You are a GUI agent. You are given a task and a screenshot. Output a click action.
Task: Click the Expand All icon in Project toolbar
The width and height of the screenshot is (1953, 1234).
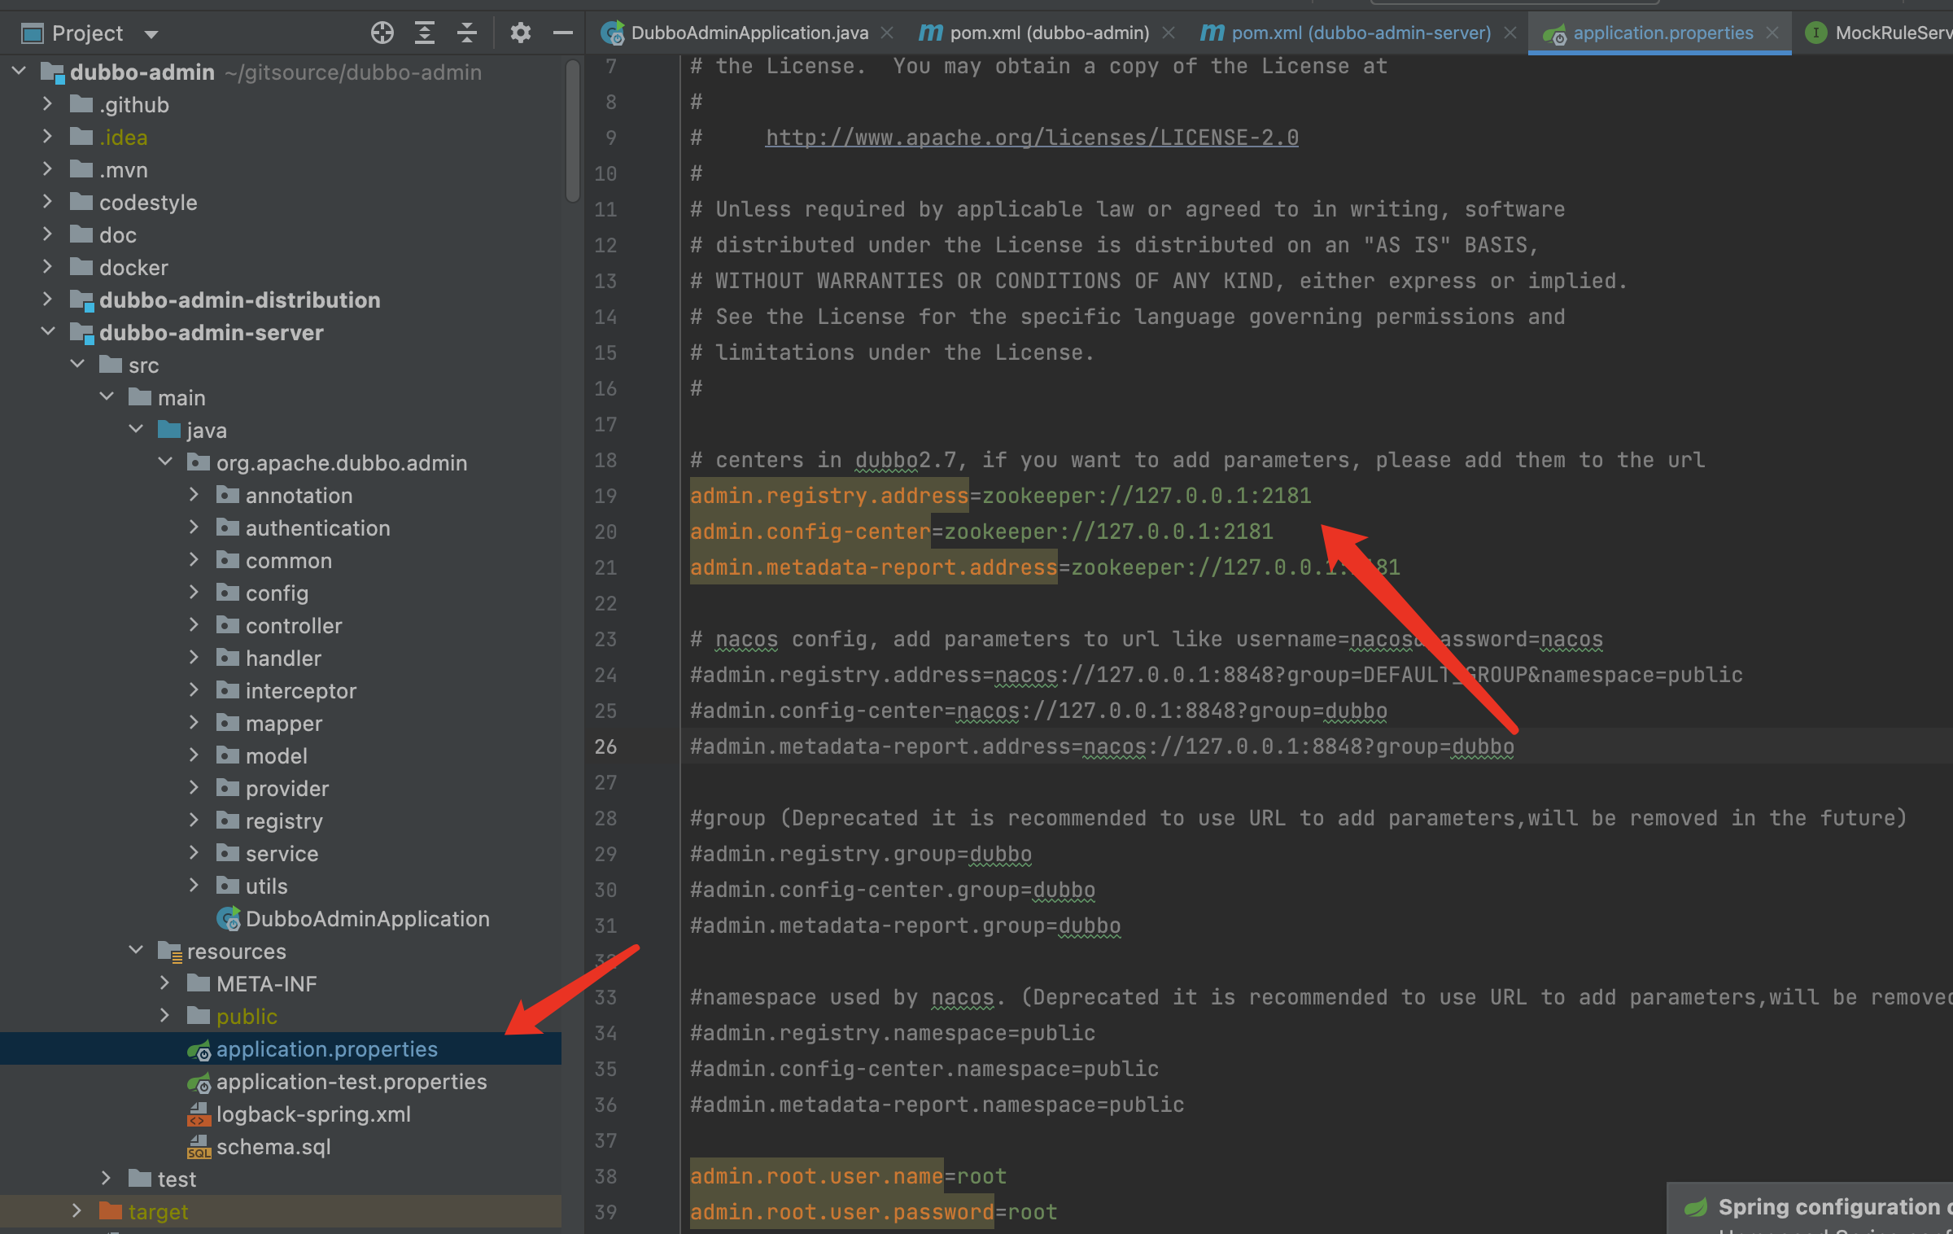[424, 33]
